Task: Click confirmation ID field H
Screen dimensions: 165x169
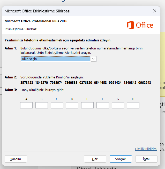Action: click(x=133, y=105)
